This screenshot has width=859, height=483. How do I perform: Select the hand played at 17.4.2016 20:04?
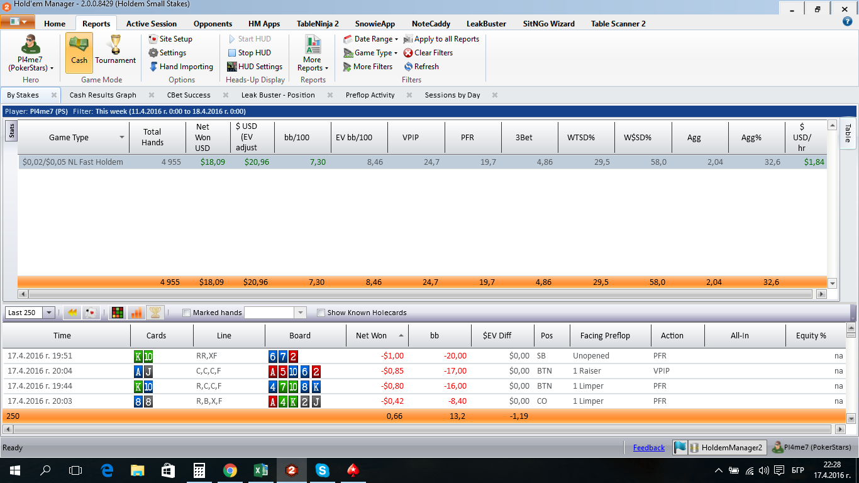pyautogui.click(x=424, y=371)
